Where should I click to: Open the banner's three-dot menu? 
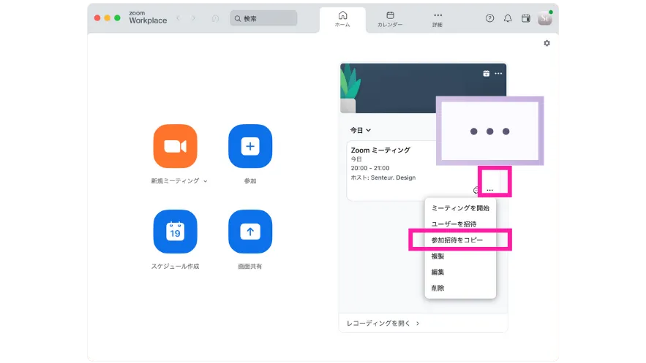[x=498, y=74]
